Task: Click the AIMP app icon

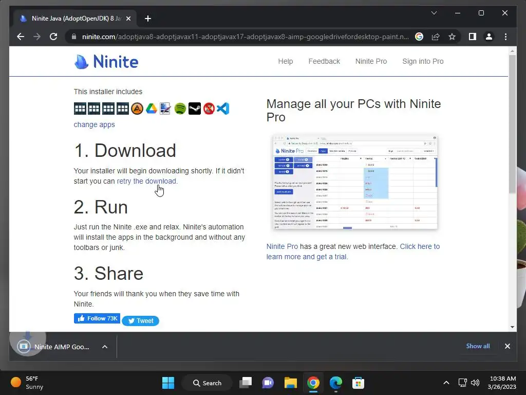Action: click(x=137, y=109)
